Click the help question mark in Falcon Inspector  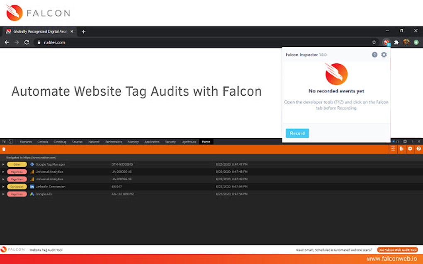(x=374, y=55)
